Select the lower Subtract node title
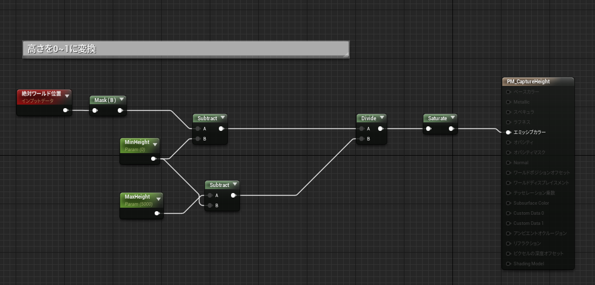Viewport: 595px width, 285px height. point(219,185)
